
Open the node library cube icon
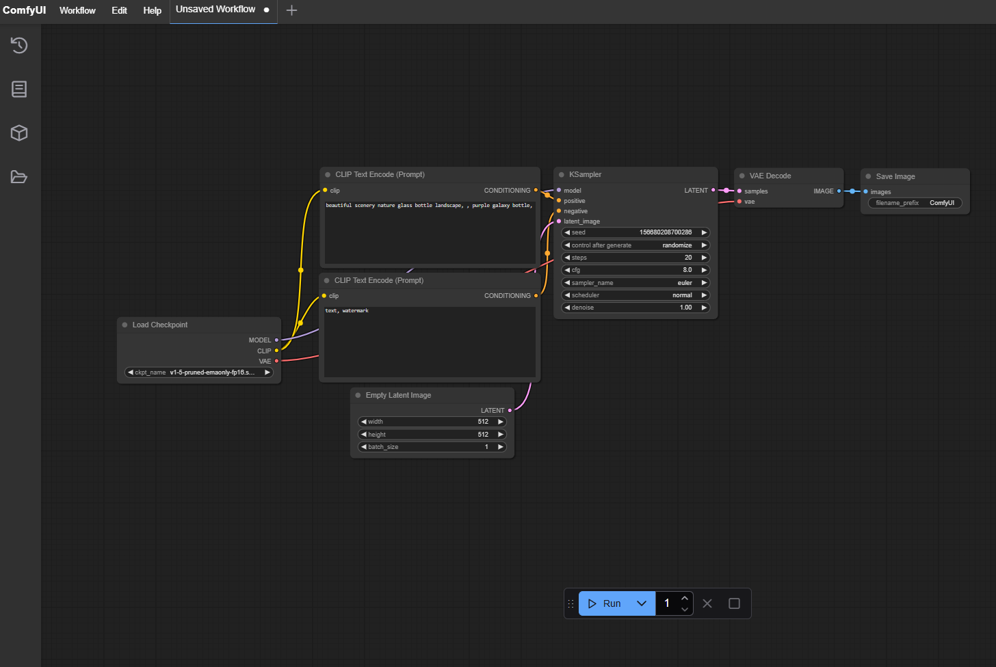click(18, 133)
